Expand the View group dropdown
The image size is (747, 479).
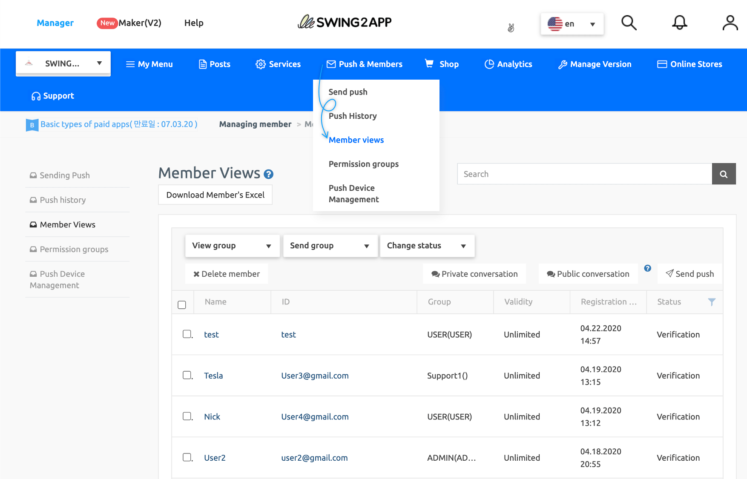point(232,246)
